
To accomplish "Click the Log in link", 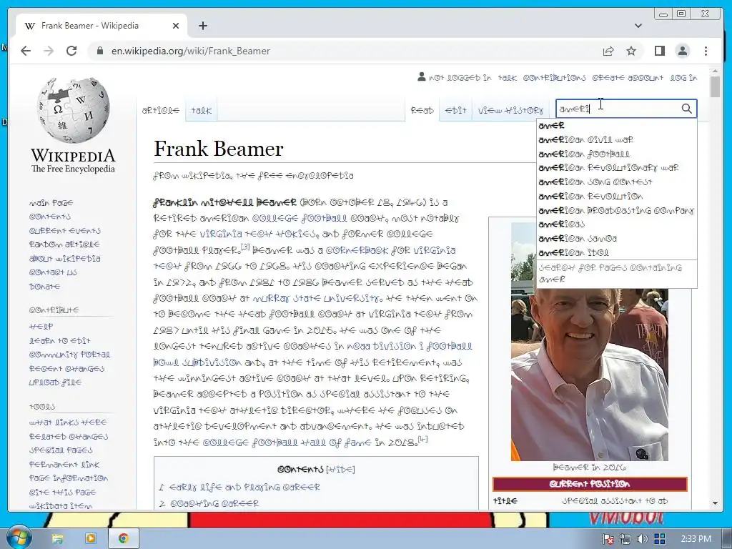I will [x=683, y=78].
